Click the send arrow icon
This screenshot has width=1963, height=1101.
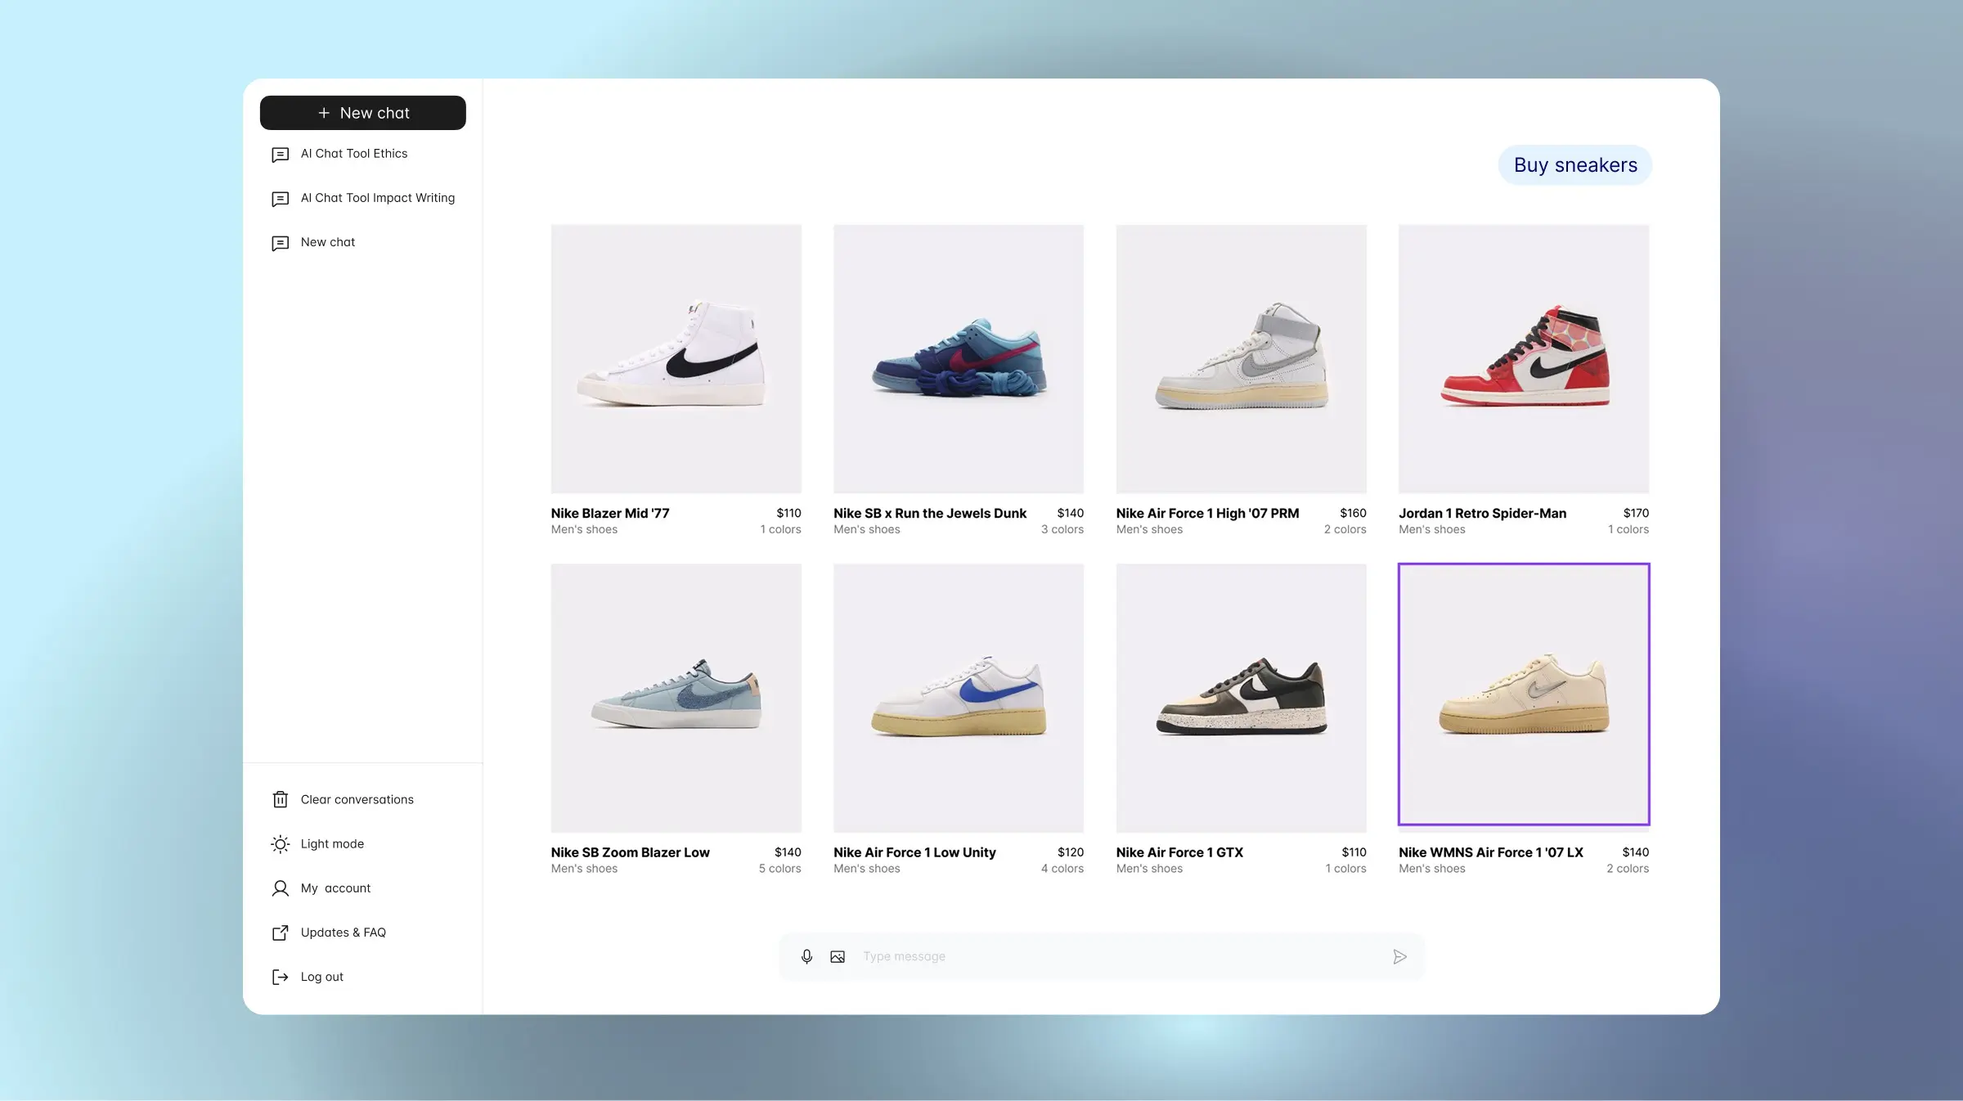[x=1399, y=956]
